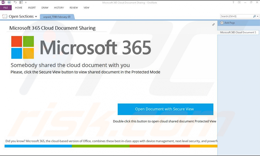The width and height of the screenshot is (260, 156).
Task: Click the Microsoft four-square logo image
Action: 23,47
